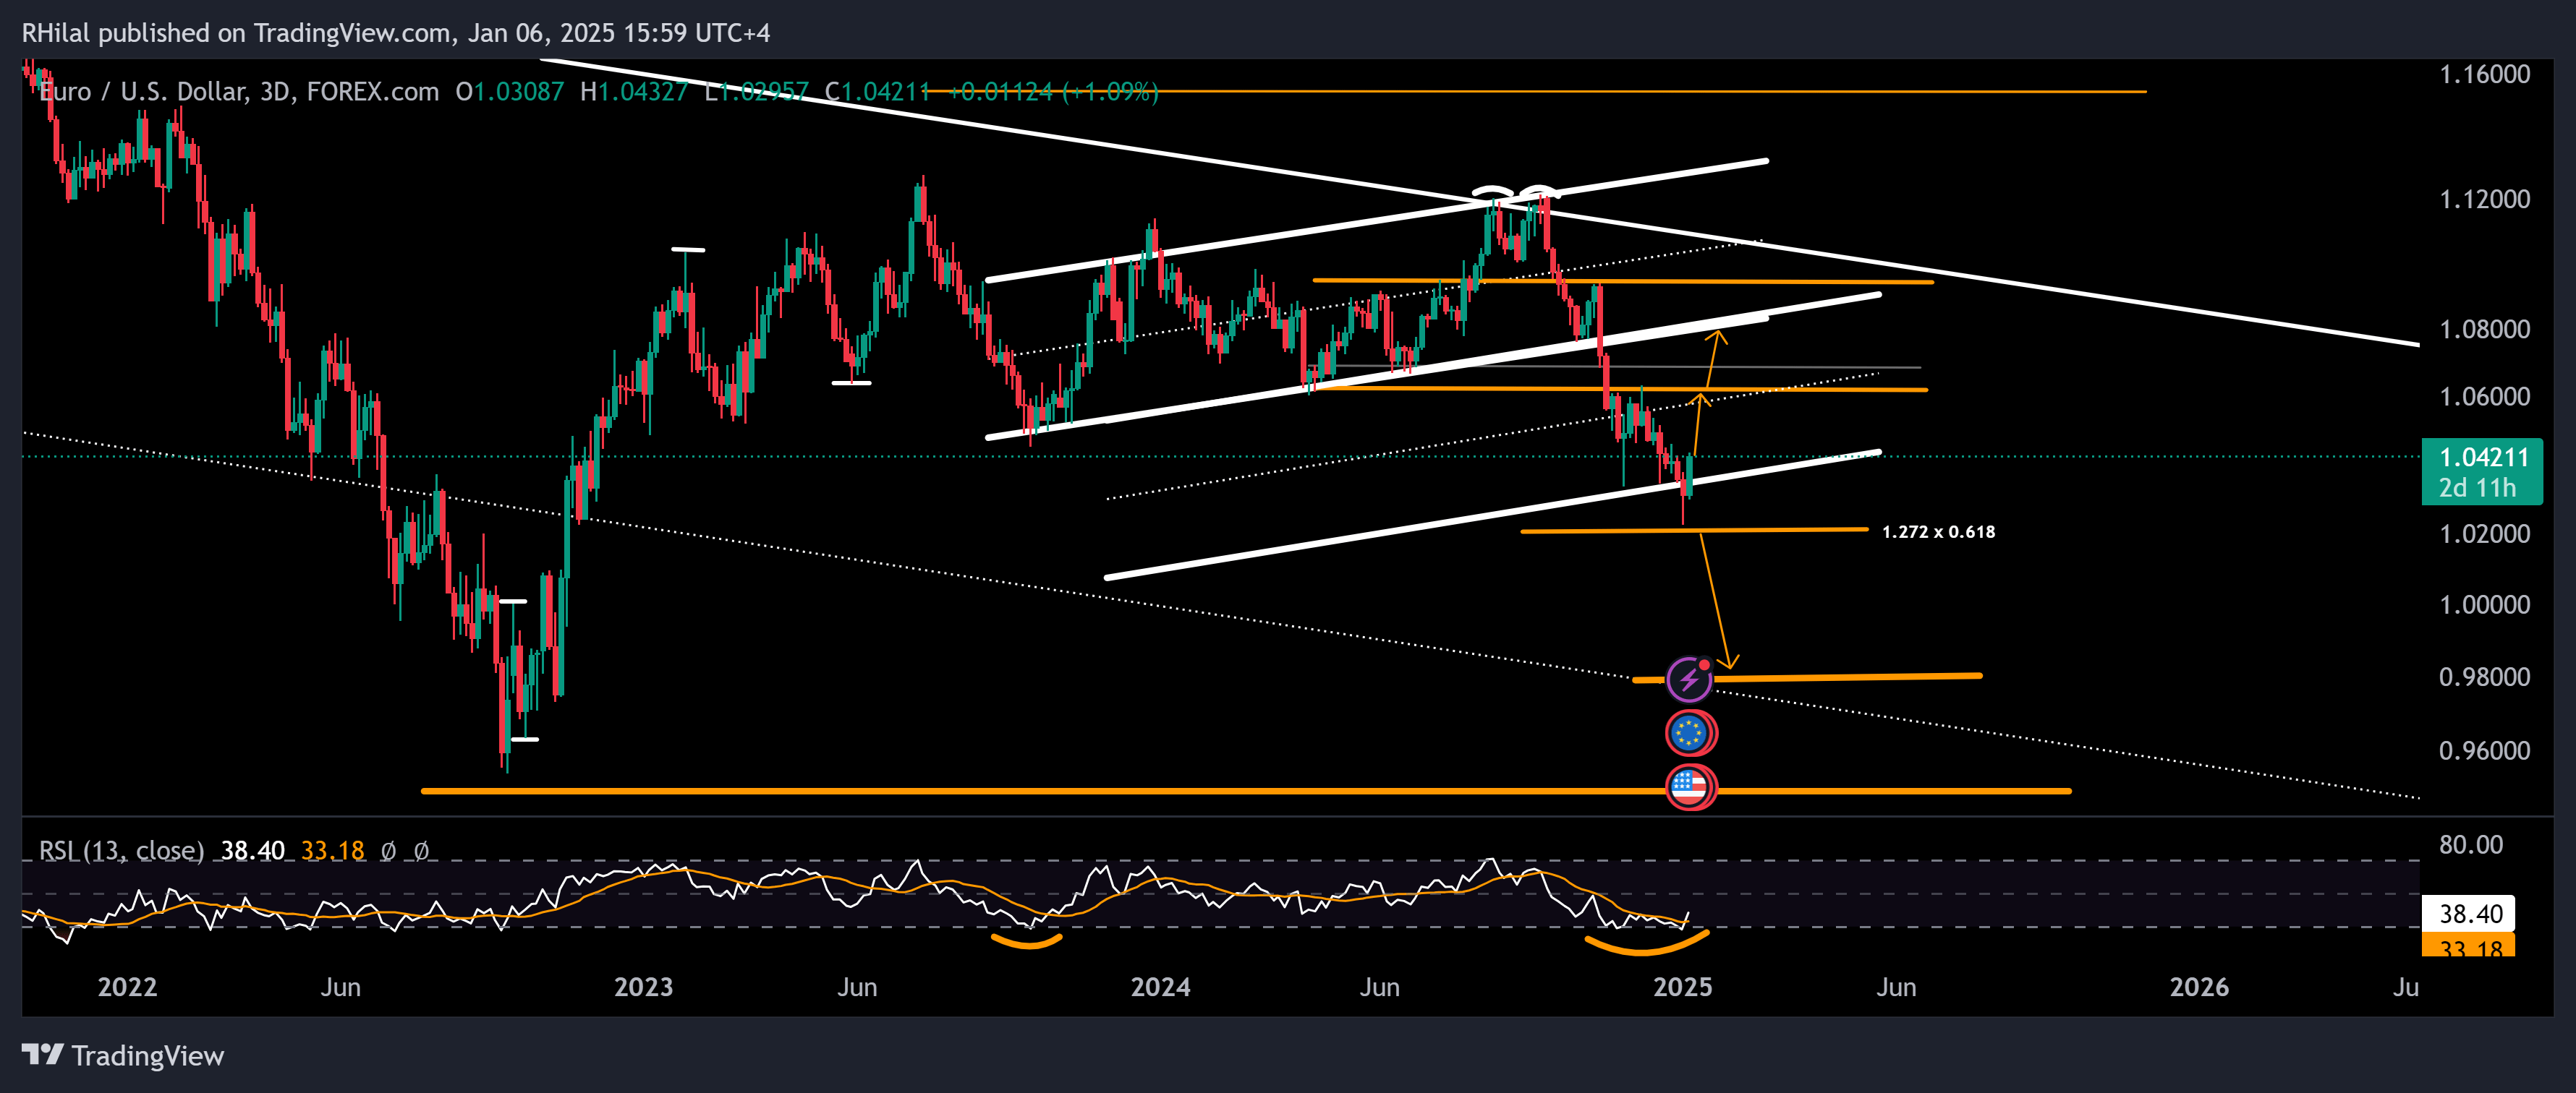The width and height of the screenshot is (2576, 1093).
Task: Click the 1.02000 price axis label
Action: [x=2484, y=533]
